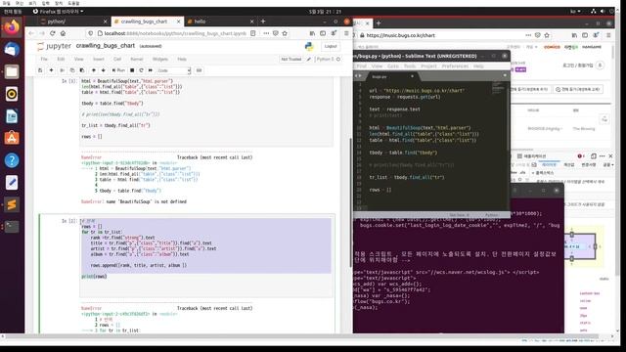The width and height of the screenshot is (626, 352).
Task: Move selected cell up arrow icon
Action: tap(94, 70)
